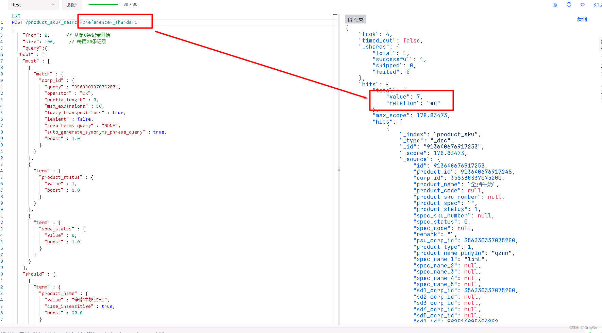This screenshot has width=602, height=333.
Task: Open the 'test' connection dropdown
Action: pos(33,5)
